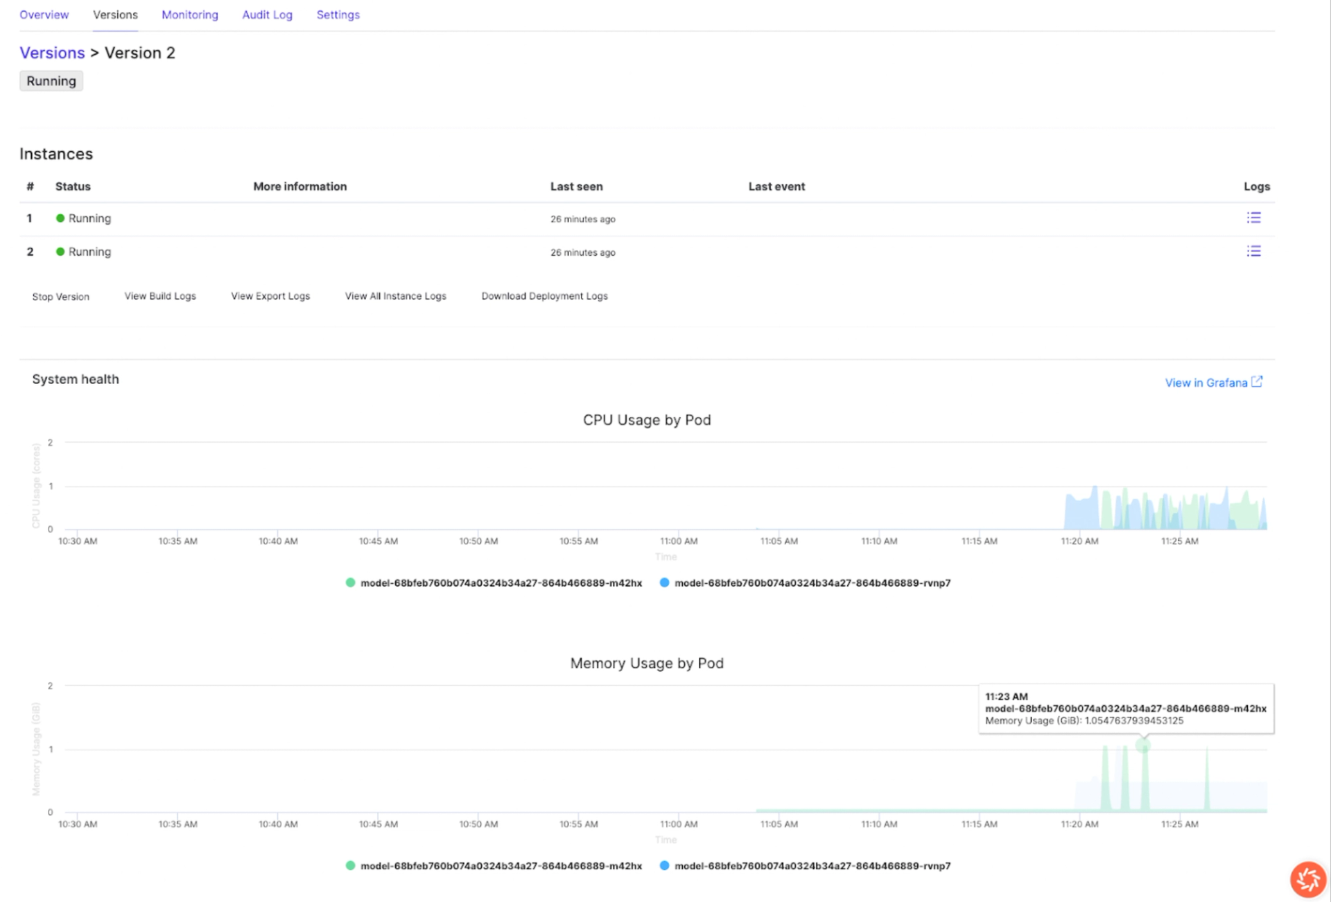
Task: Click external link icon beside Grafana
Action: [x=1257, y=382]
